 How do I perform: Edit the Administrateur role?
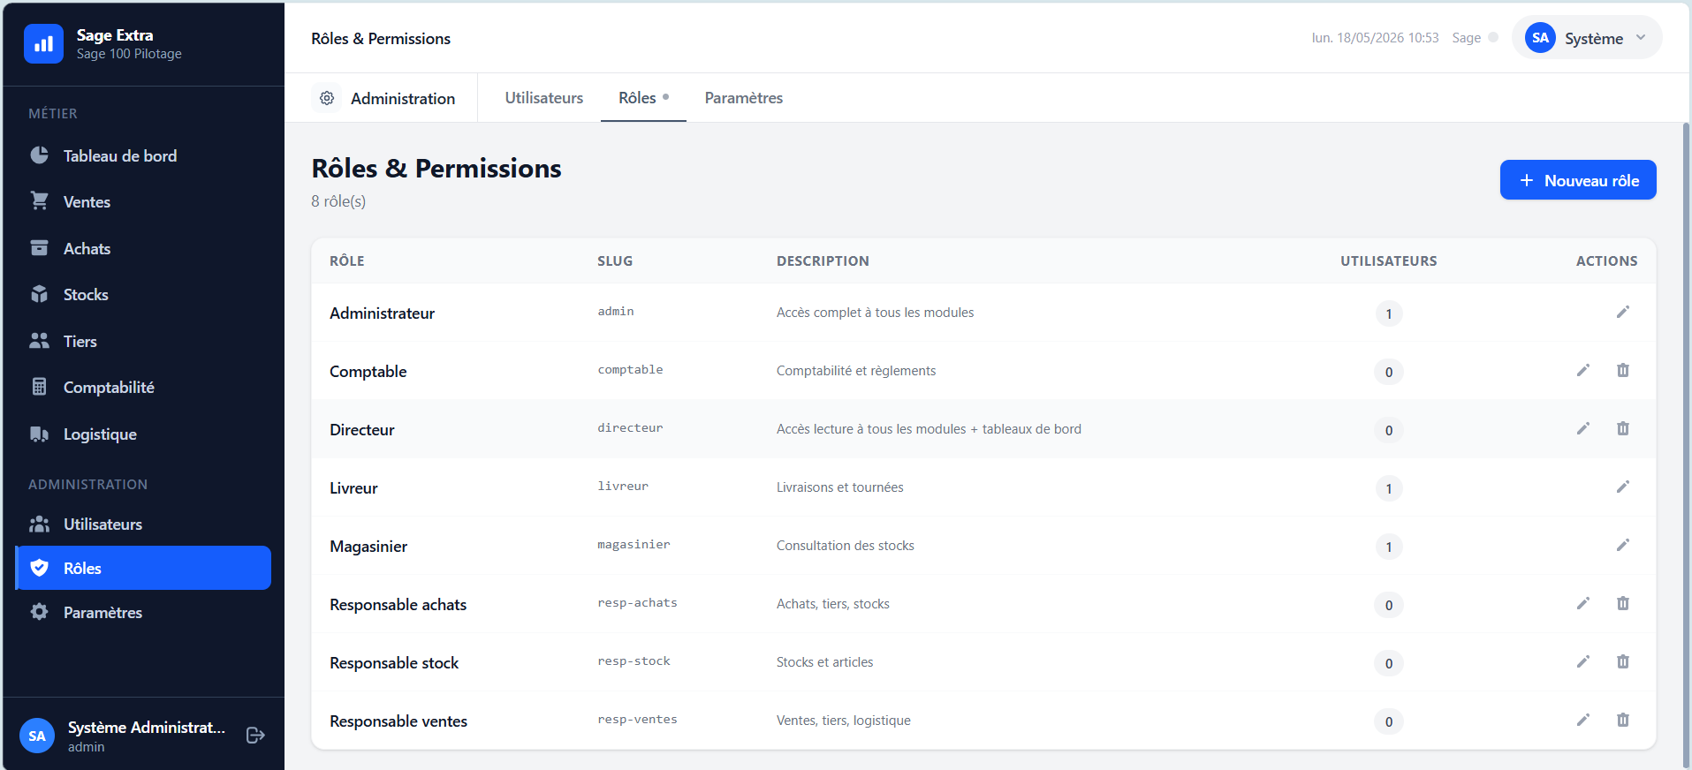(1623, 312)
